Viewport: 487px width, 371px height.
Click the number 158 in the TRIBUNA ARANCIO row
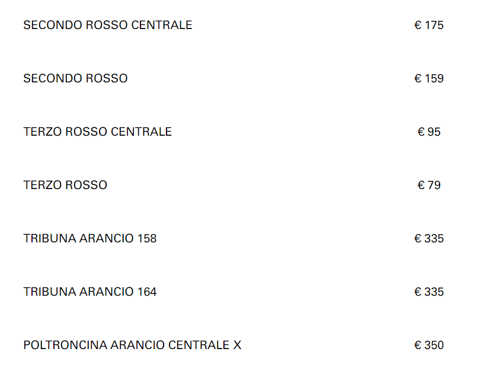147,239
